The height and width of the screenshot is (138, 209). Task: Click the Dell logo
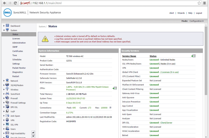click(x=8, y=13)
